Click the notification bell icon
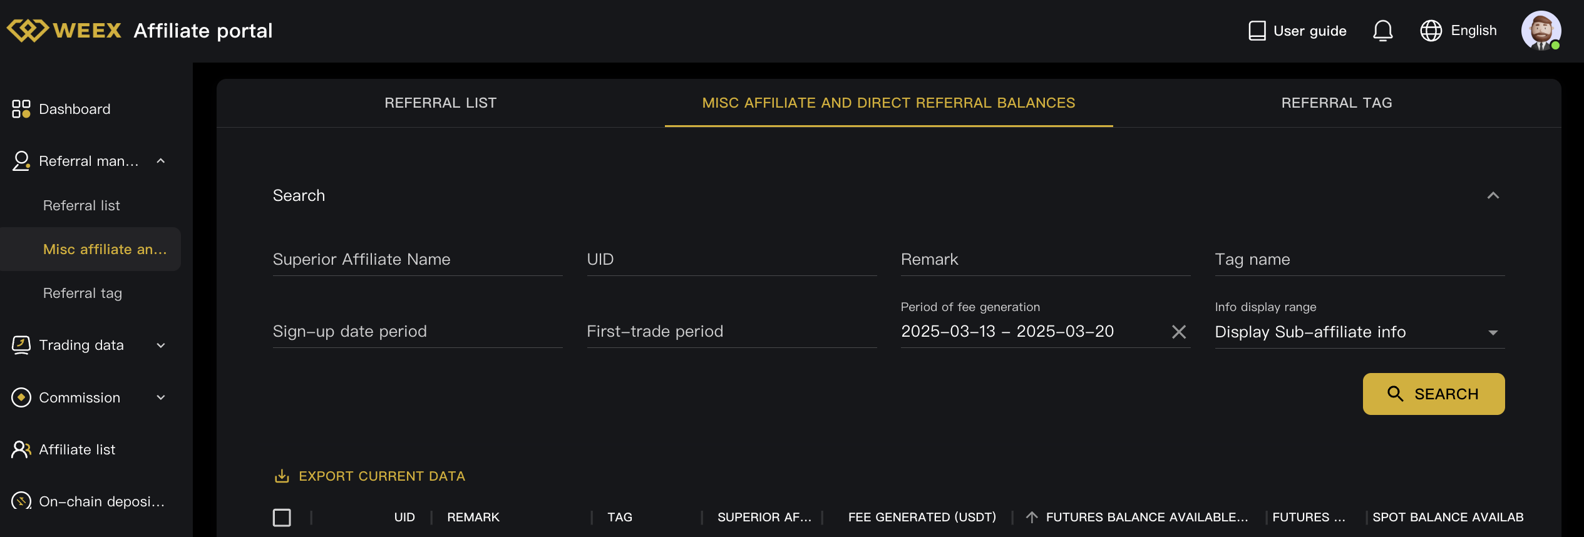The height and width of the screenshot is (537, 1584). [1382, 31]
